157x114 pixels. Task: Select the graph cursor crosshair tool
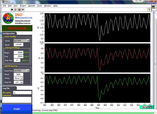tap(144, 107)
